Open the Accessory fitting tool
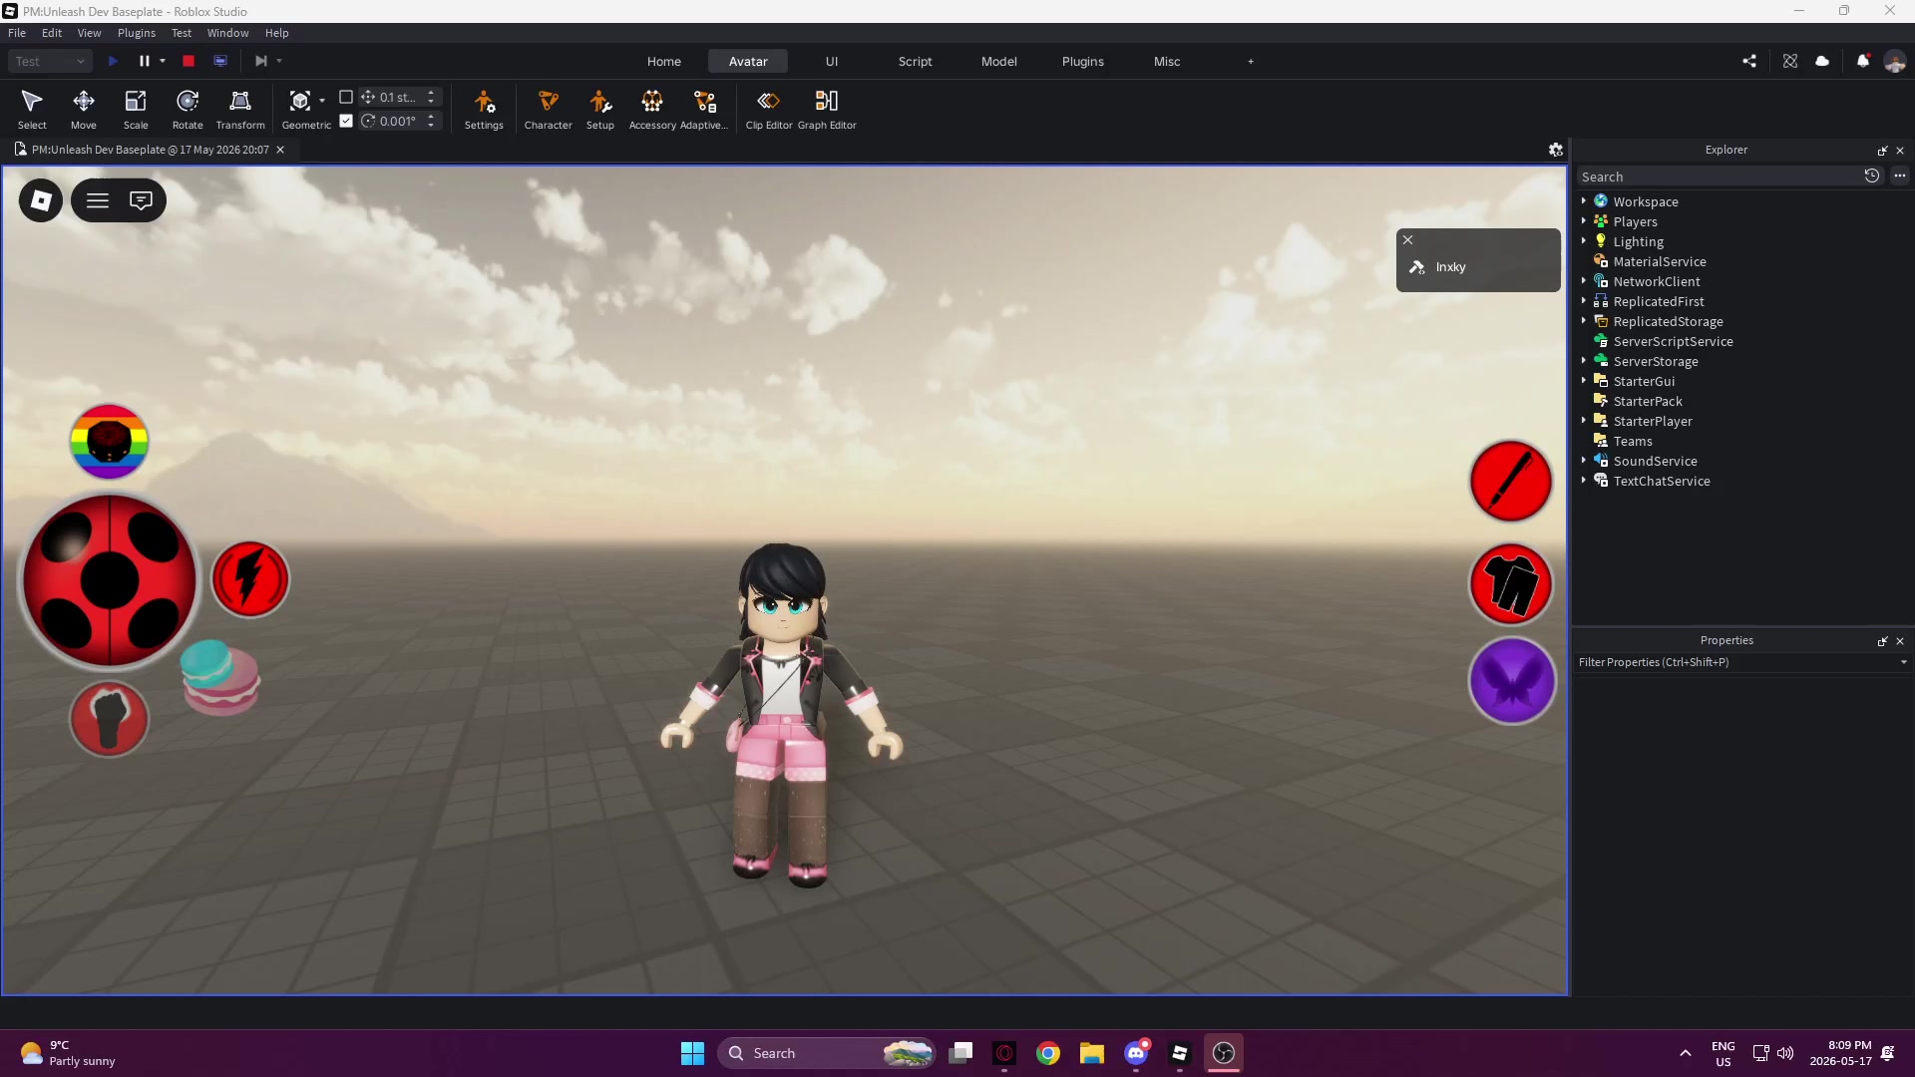1915x1077 pixels. click(x=652, y=110)
